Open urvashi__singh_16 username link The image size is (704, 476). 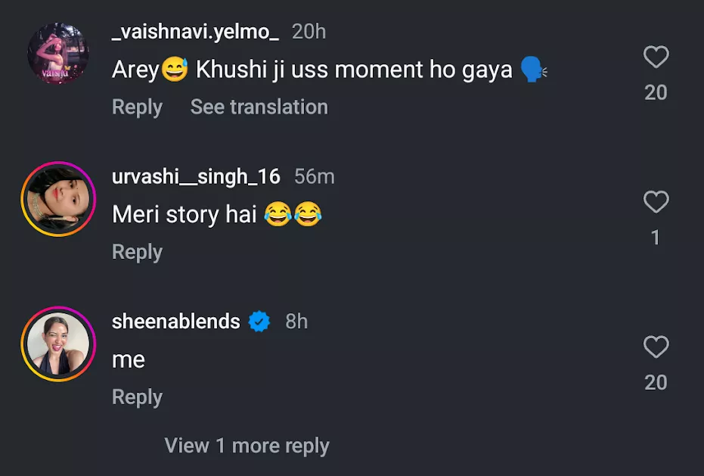(x=196, y=176)
